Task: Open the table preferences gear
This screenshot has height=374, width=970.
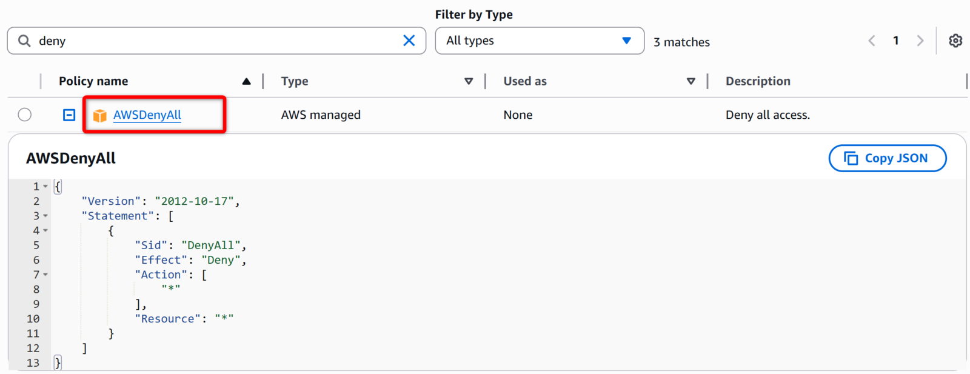Action: pos(955,41)
